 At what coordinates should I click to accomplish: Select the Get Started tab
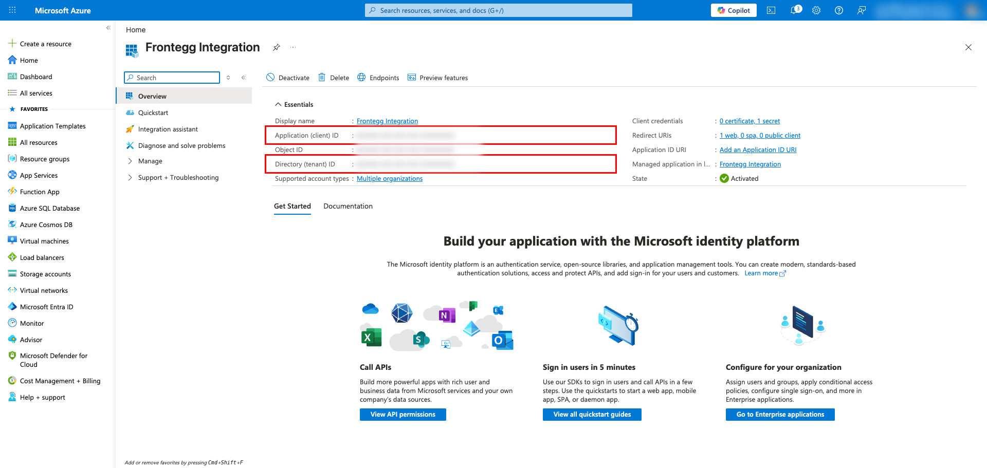click(x=293, y=206)
